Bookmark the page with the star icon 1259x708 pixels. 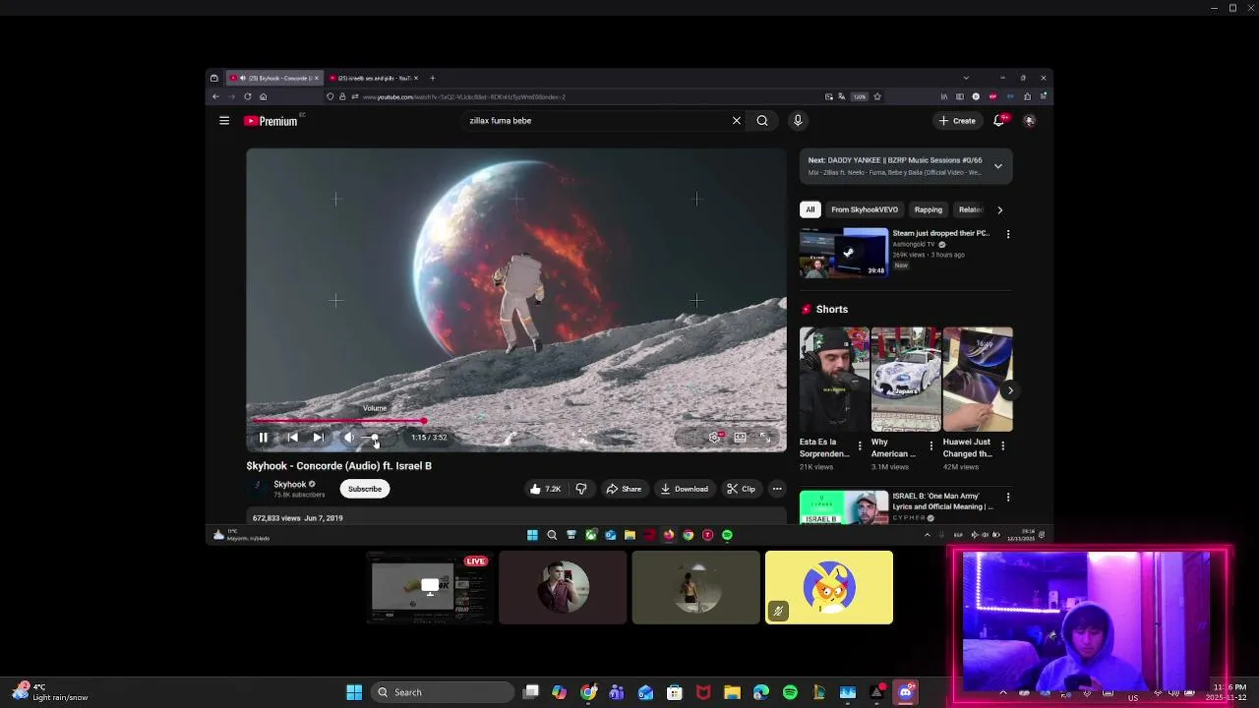click(x=877, y=96)
